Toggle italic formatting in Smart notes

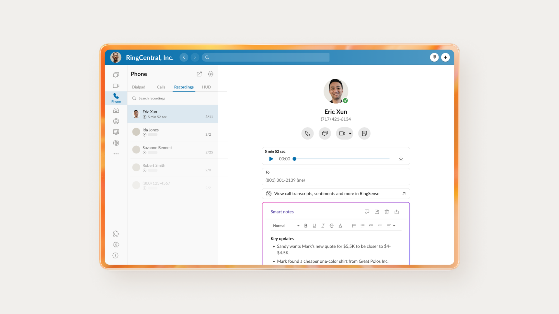tap(323, 226)
